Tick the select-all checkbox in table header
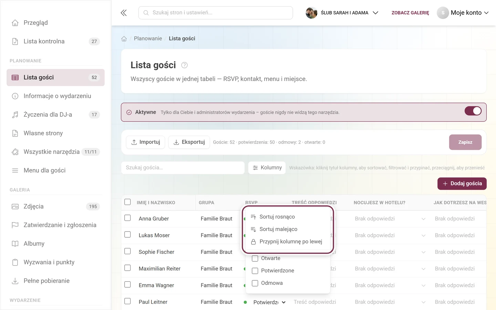Image resolution: width=496 pixels, height=310 pixels. 127,202
